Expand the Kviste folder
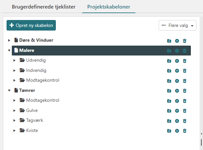The image size is (203, 150). (x=14, y=131)
